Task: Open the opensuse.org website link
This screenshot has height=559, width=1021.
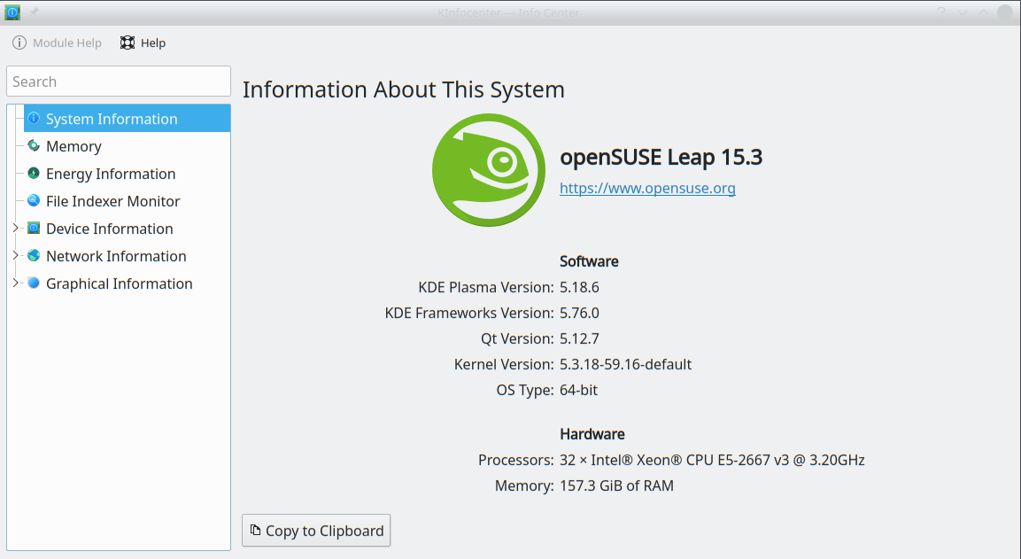Action: pos(647,188)
